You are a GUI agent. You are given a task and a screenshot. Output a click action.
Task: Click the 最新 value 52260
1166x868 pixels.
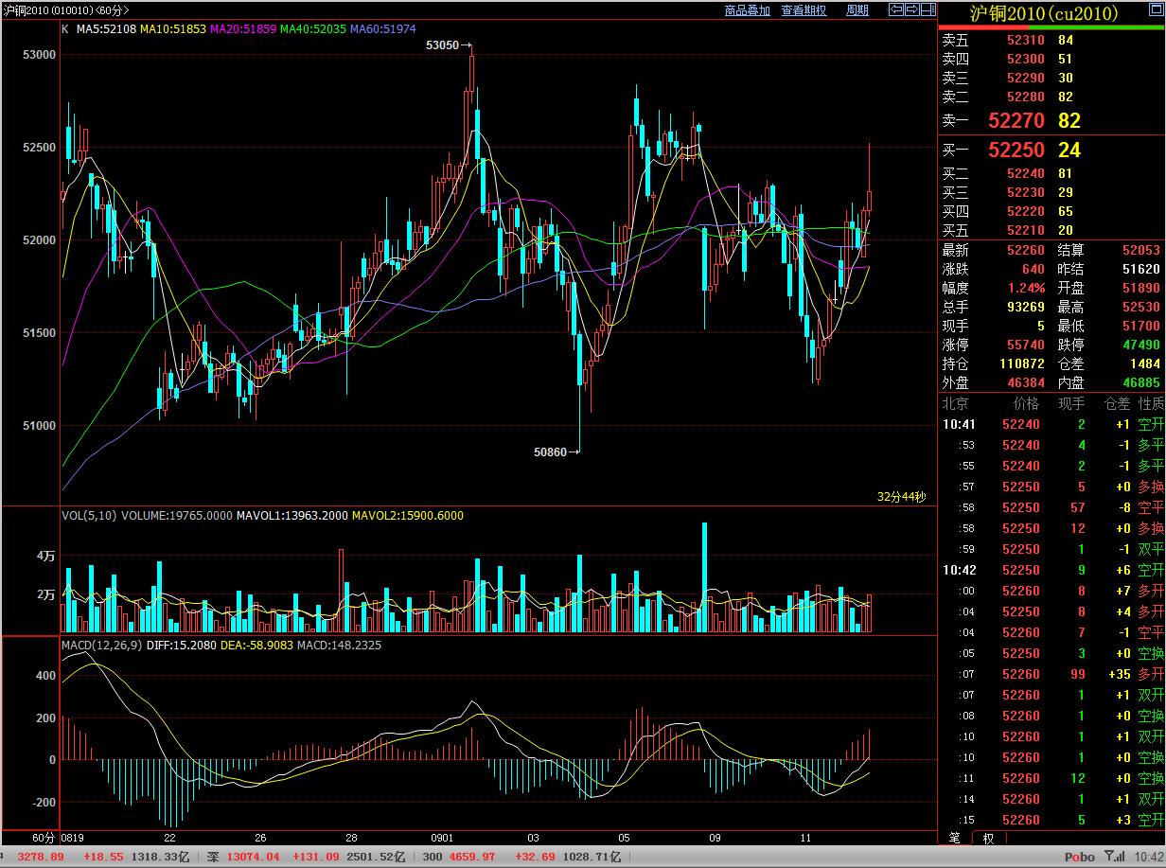(1026, 250)
